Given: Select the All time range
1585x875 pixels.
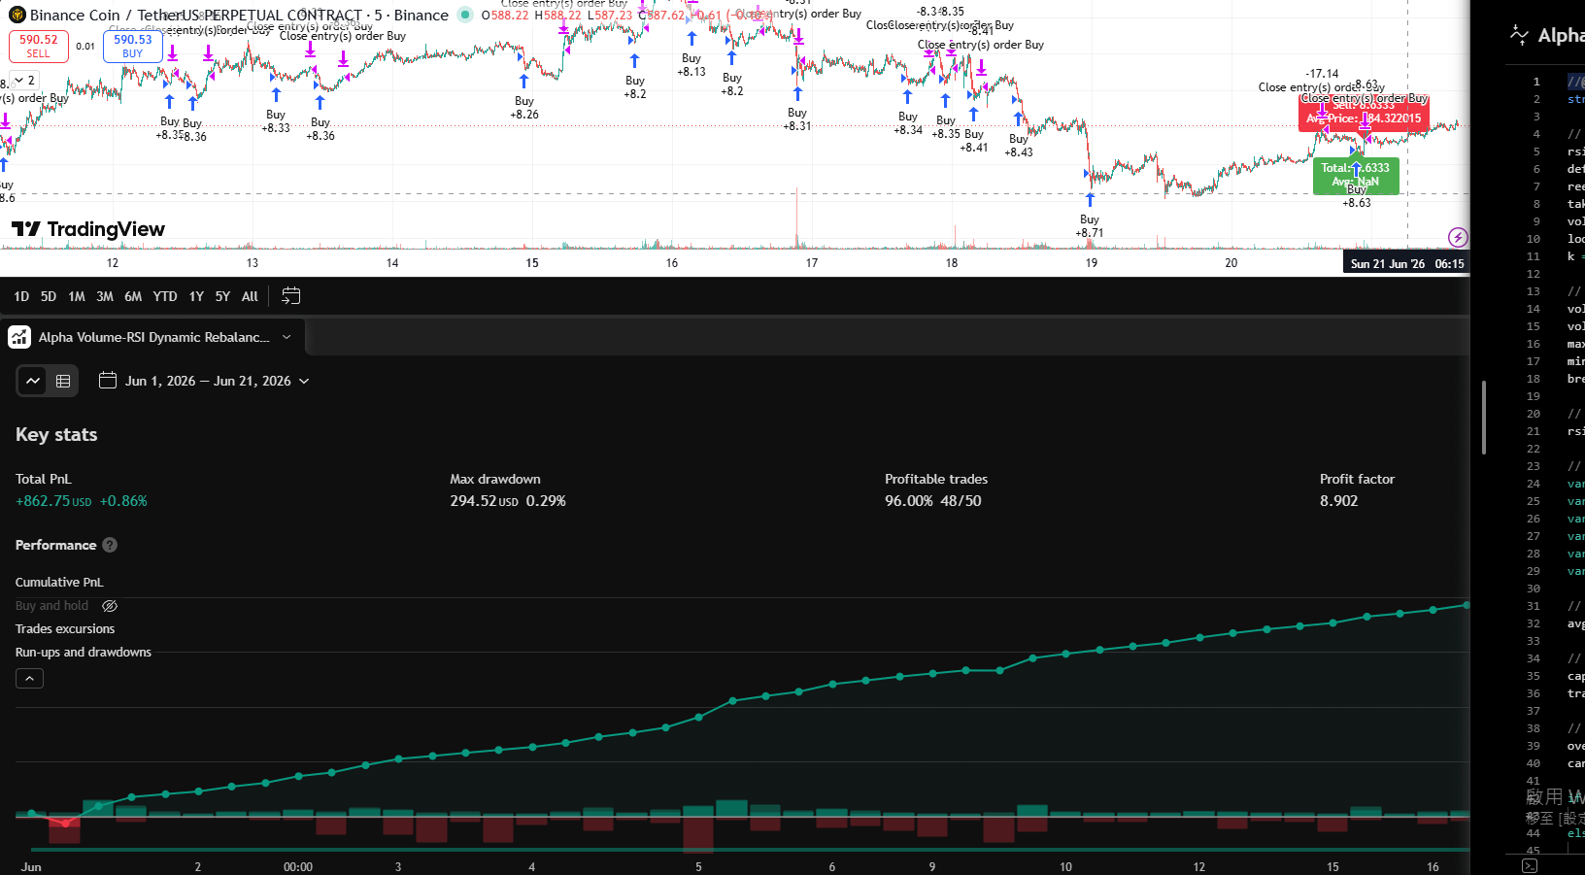Looking at the screenshot, I should (x=250, y=296).
